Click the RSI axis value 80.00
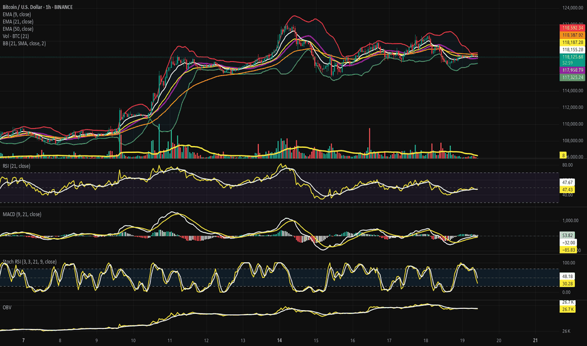This screenshot has height=346, width=587. 567,165
